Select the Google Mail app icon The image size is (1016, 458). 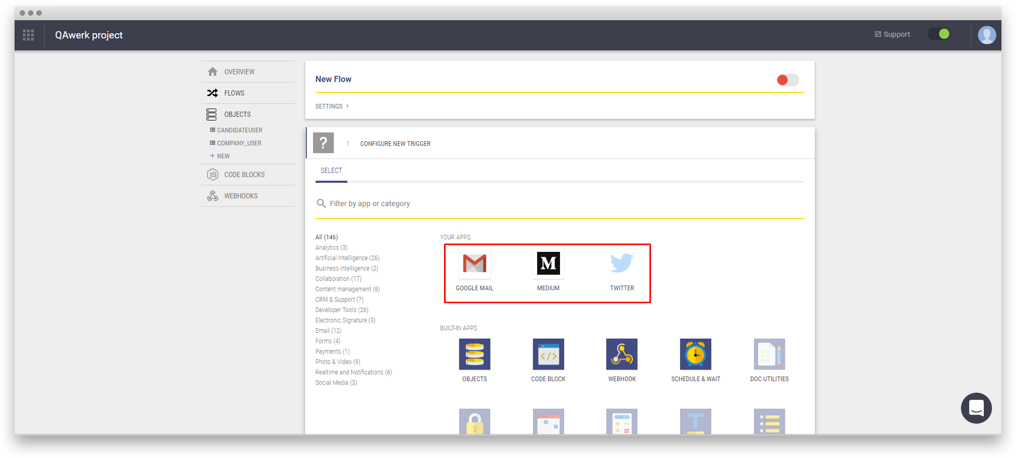pyautogui.click(x=475, y=263)
